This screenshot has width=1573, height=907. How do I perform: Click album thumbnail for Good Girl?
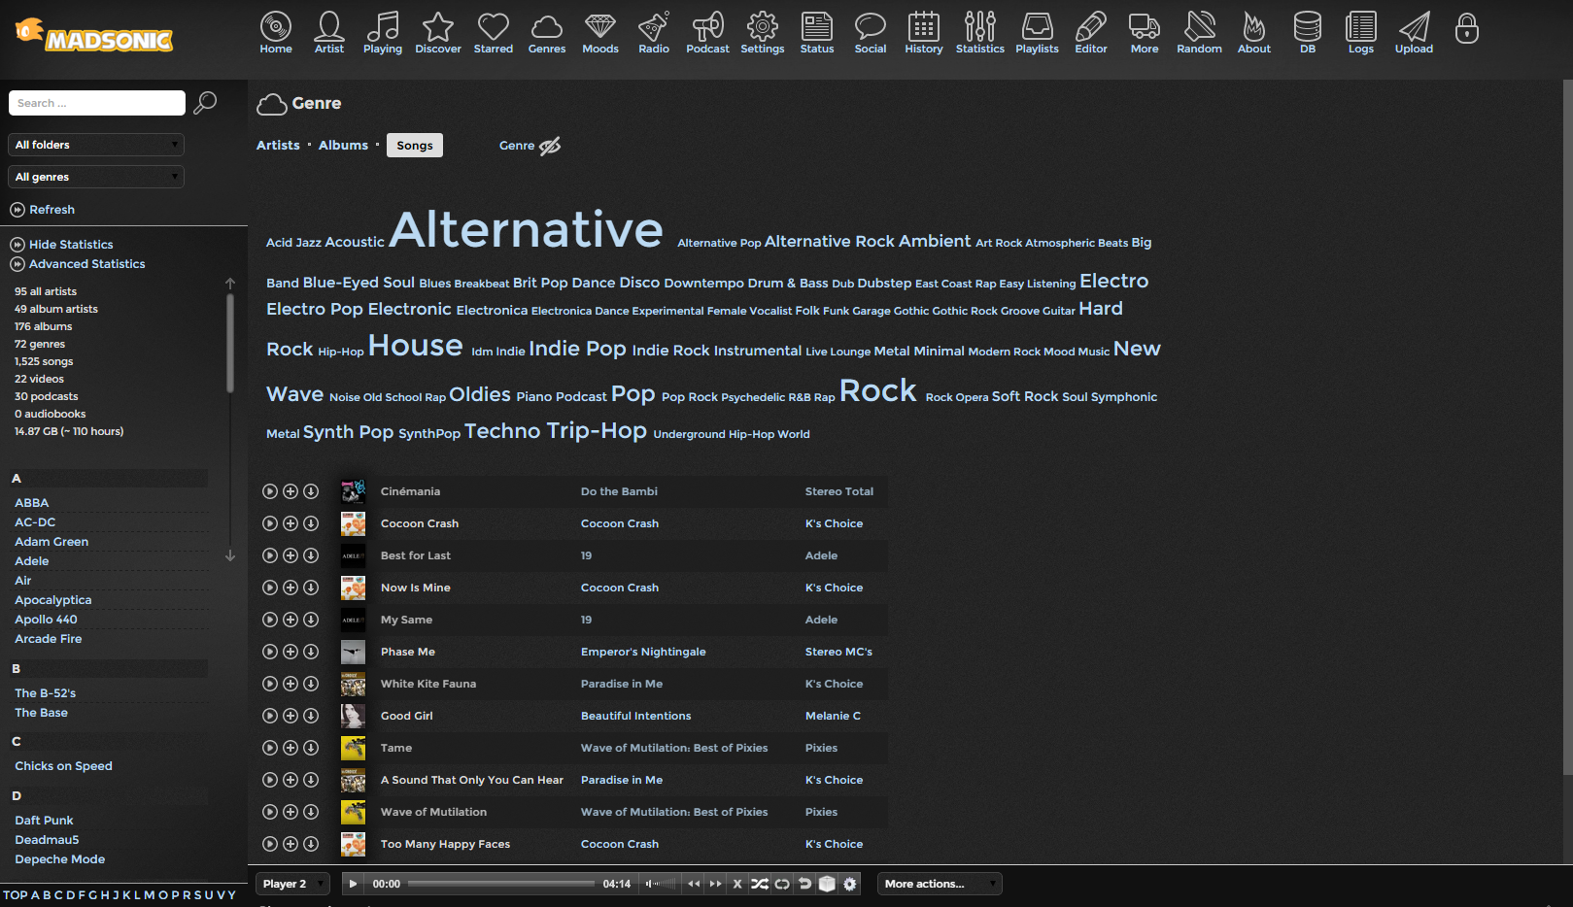pyautogui.click(x=353, y=716)
